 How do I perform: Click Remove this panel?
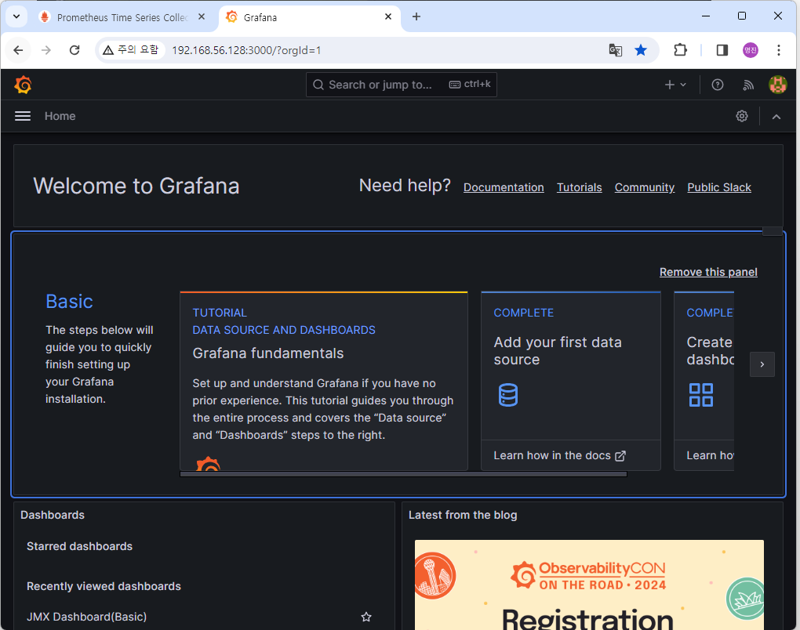[x=708, y=272]
